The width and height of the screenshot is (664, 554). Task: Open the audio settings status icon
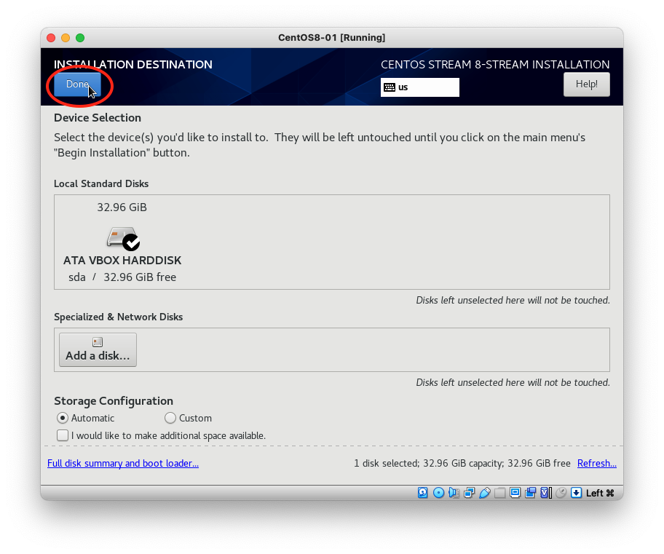point(454,493)
